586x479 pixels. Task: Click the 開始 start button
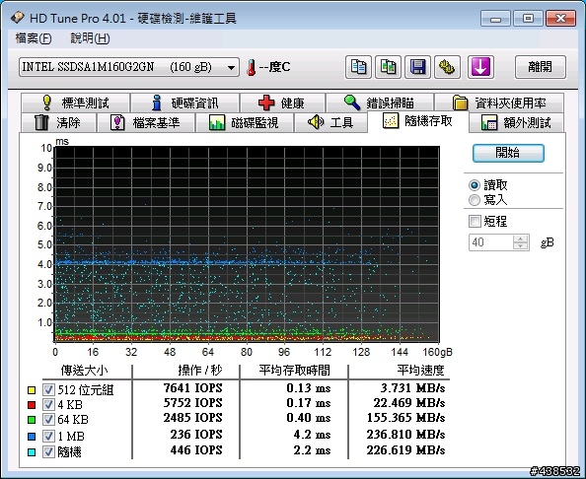tap(508, 153)
